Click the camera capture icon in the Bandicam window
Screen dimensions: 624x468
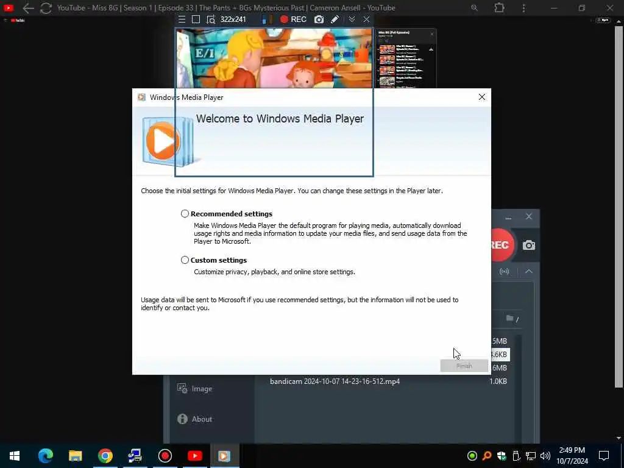pos(528,245)
